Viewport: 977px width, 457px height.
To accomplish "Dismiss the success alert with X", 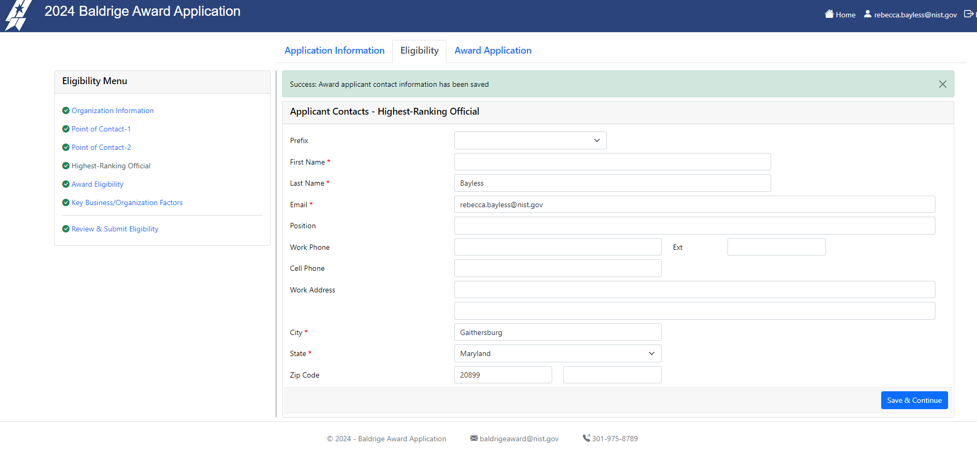I will tap(942, 84).
